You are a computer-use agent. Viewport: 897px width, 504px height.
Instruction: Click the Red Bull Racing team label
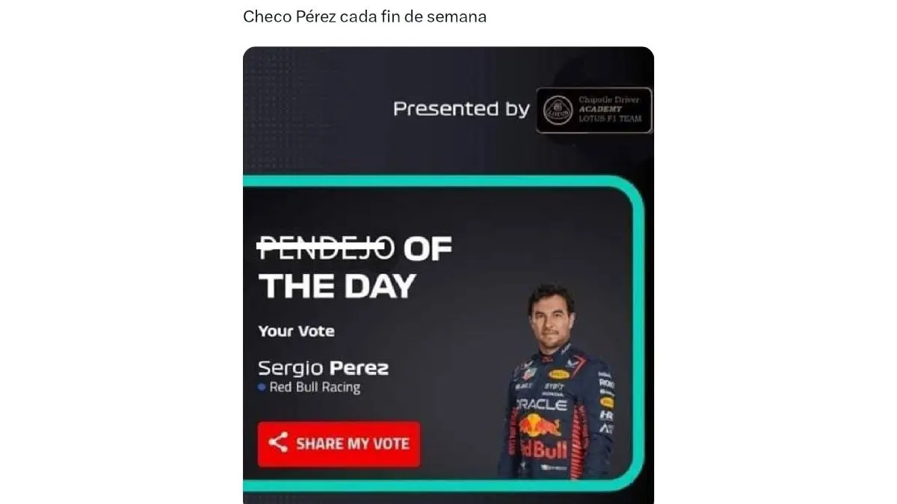[x=314, y=388]
